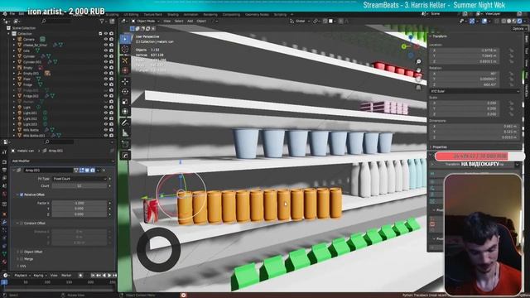Toggle Relative Offset checkbox
530x298 pixels.
[x=22, y=195]
